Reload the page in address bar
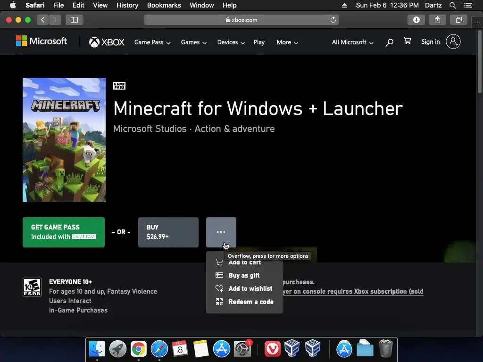Screen dimensions: 483x362 [333, 20]
